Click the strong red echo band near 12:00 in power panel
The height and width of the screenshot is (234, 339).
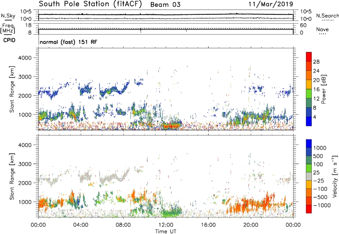click(172, 126)
